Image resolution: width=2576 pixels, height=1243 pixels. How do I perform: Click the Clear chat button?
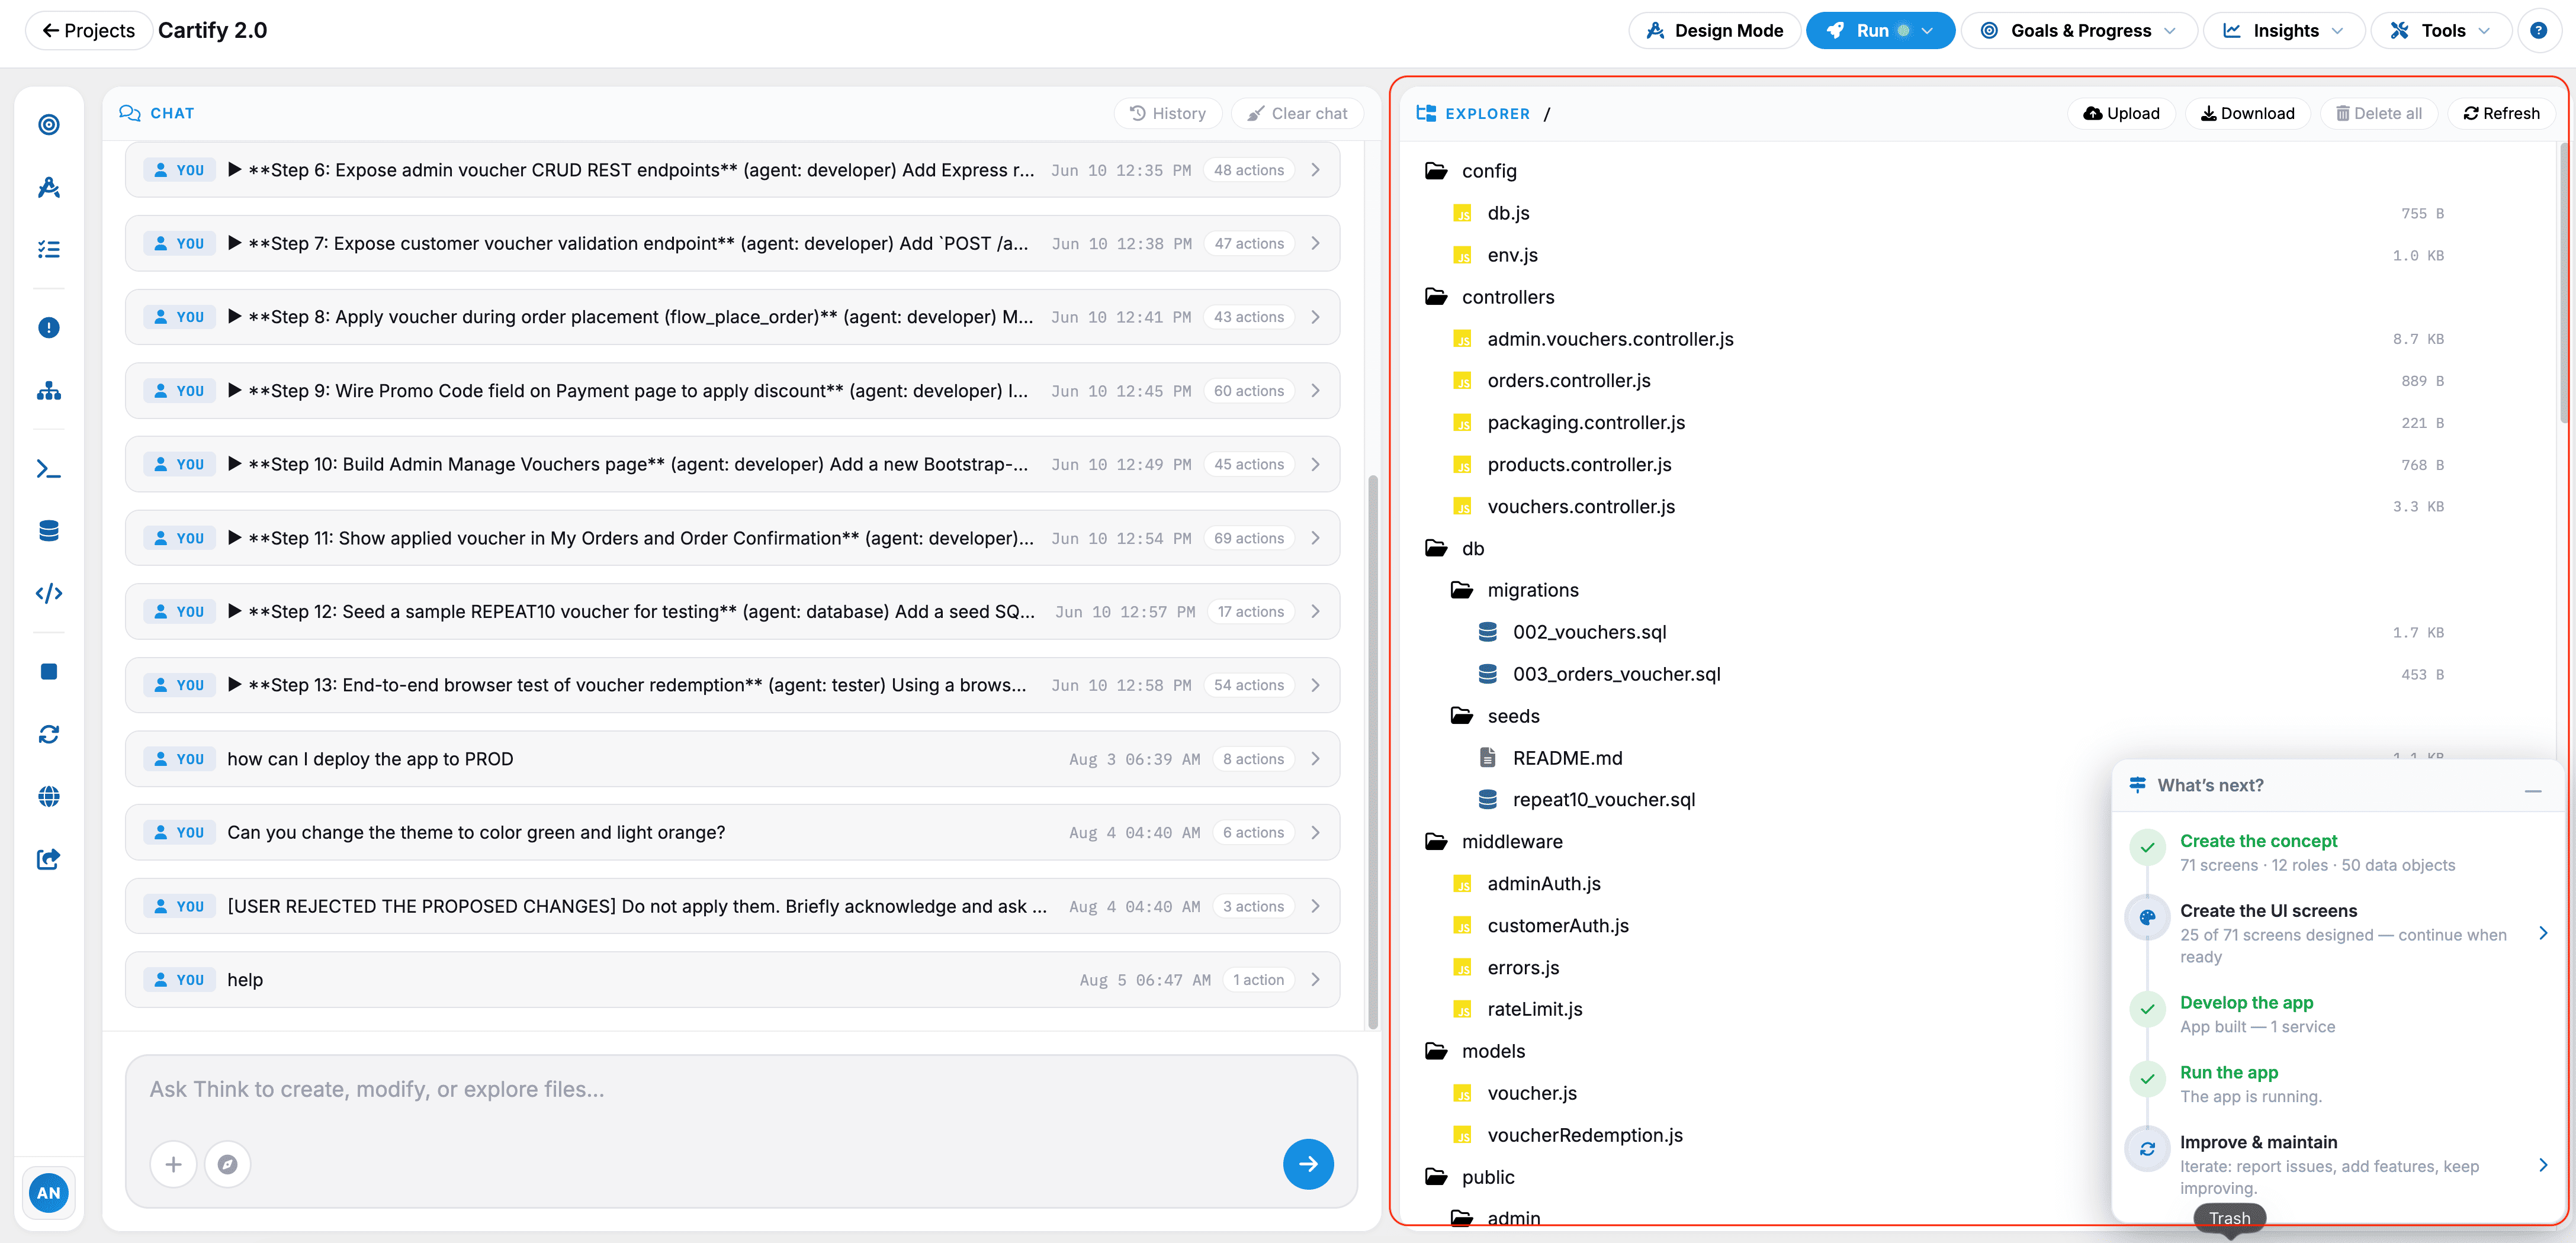click(x=1297, y=113)
